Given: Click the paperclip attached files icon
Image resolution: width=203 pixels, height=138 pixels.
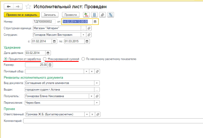Looking at the screenshot, I should pos(103,14).
